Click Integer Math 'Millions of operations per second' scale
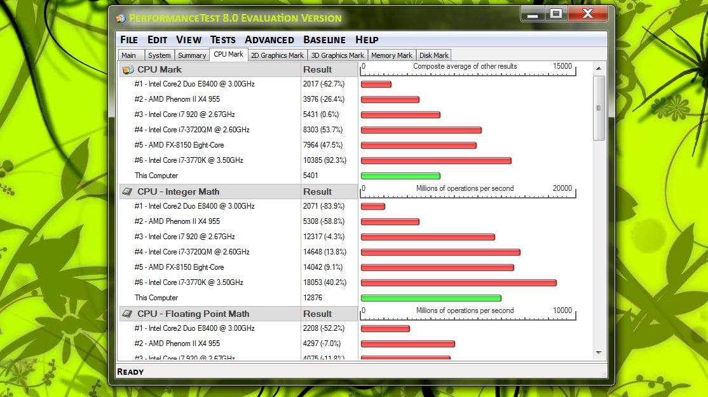The image size is (708, 397). [468, 192]
